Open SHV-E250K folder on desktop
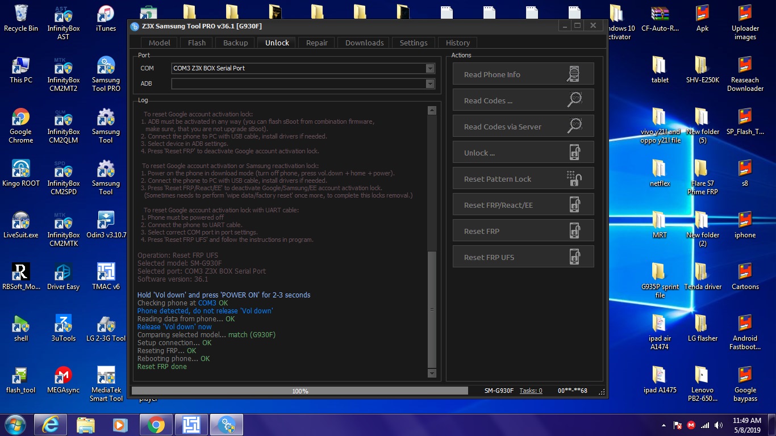776x436 pixels. (702, 70)
